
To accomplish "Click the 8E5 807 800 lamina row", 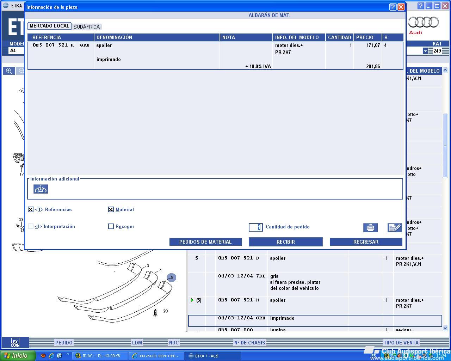I will (x=315, y=330).
